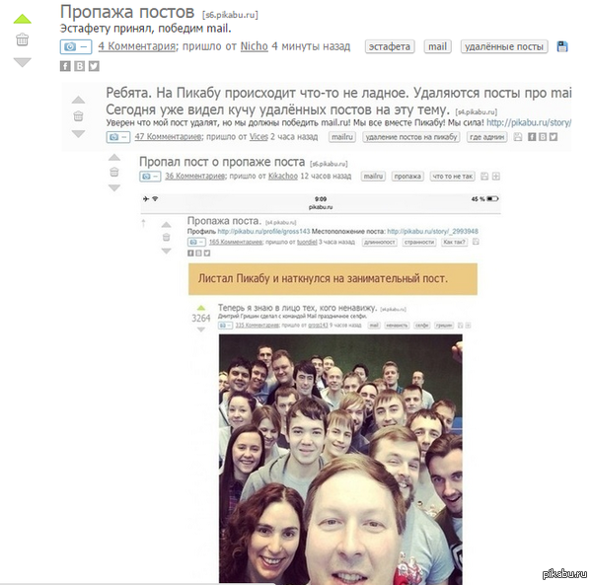This screenshot has width=592, height=585.
Task: Collapse the top post image toggle
Action: (76, 46)
